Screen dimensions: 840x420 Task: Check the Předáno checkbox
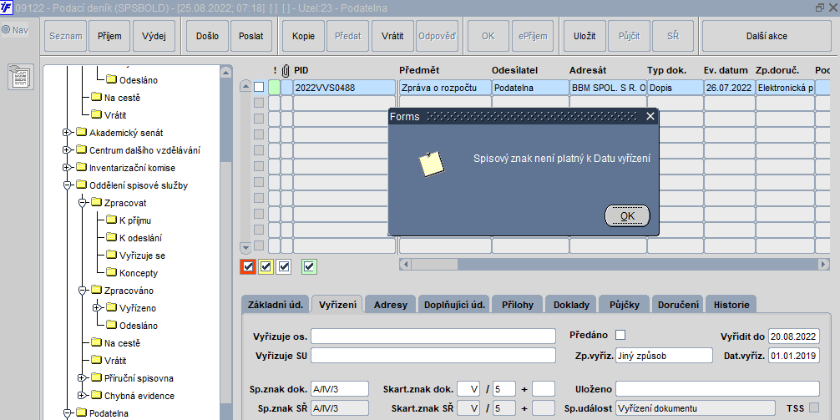tap(620, 335)
